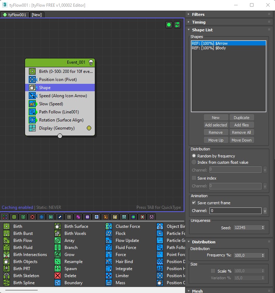Click the Add selected button
This screenshot has width=275, height=293.
(216, 125)
